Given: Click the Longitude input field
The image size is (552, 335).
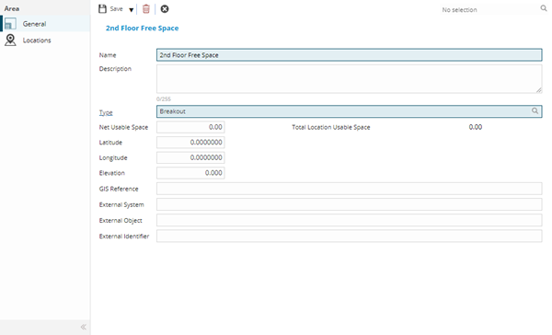Looking at the screenshot, I should tap(190, 157).
